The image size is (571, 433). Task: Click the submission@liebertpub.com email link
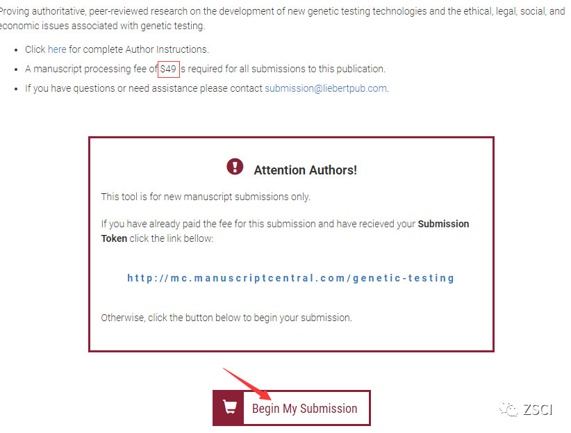click(x=326, y=88)
